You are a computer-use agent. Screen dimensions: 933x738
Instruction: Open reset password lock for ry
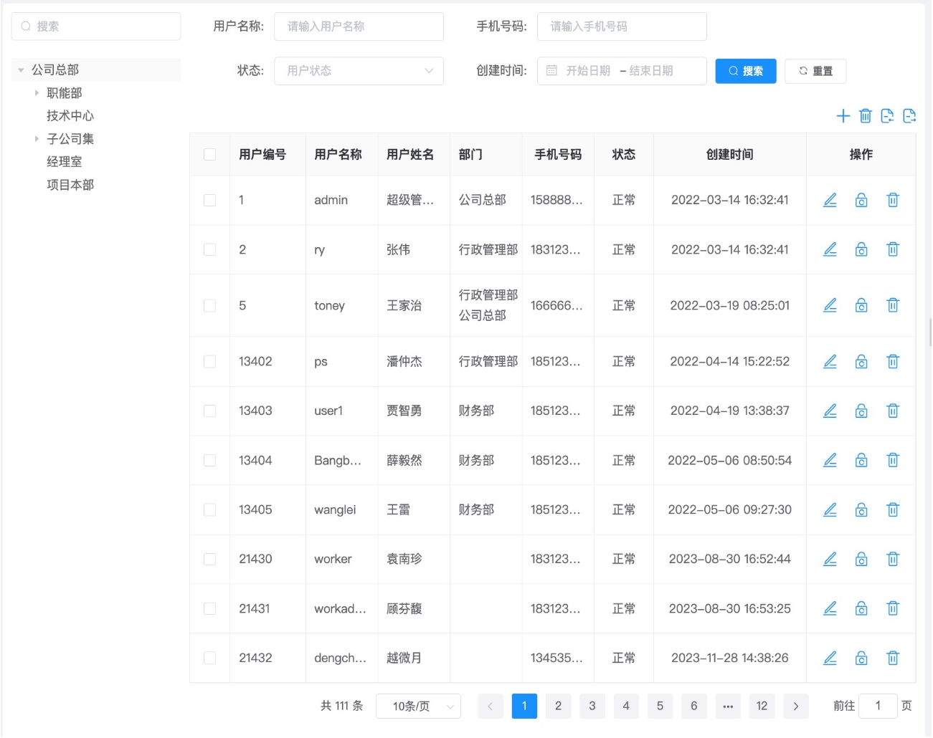(861, 249)
